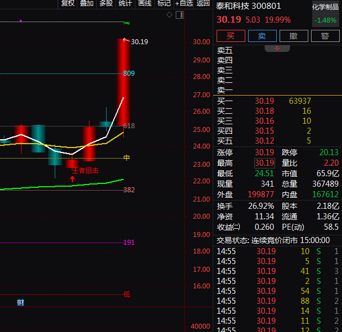Click the 30.00 price axis label
Screen dimensions: 342x332
201,41
